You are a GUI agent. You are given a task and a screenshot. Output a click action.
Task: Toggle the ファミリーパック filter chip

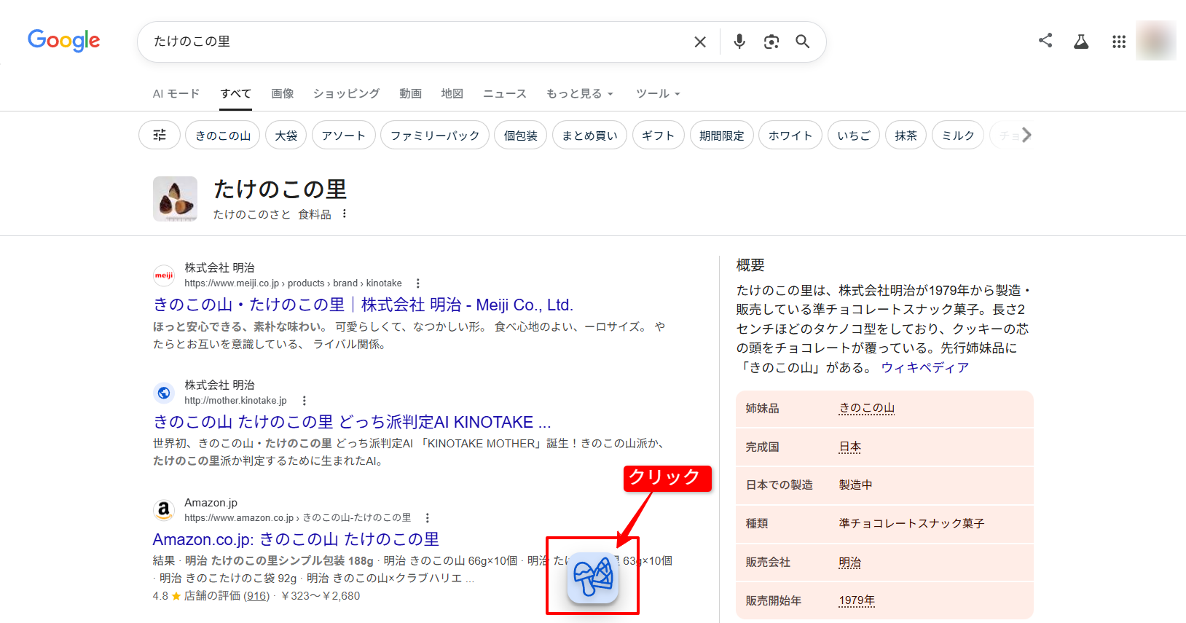coord(434,136)
